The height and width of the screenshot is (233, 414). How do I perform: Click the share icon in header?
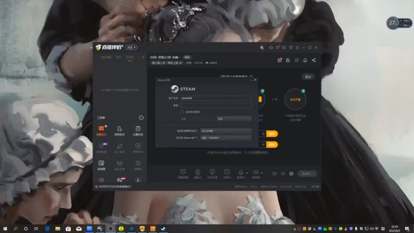(314, 60)
